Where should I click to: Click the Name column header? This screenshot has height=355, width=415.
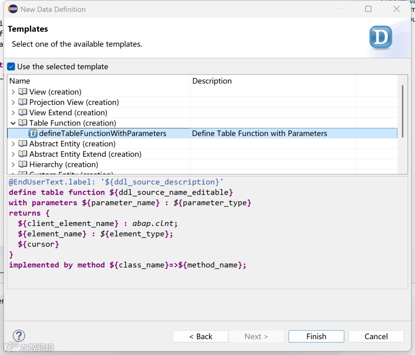[x=20, y=81]
